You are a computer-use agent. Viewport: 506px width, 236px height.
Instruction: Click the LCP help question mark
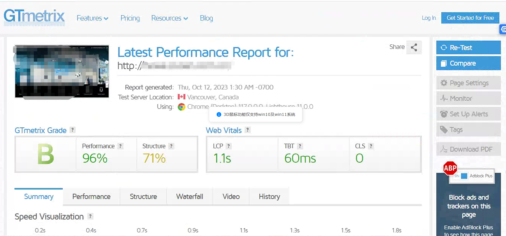[228, 146]
